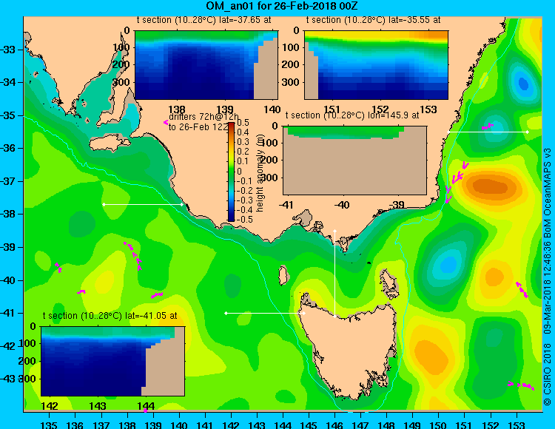Click "-38" on the left latitude axis
This screenshot has height=429, width=555.
8,214
